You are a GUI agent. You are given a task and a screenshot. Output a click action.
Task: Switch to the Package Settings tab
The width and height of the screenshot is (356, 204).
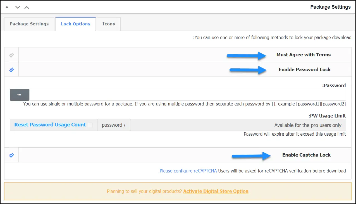tap(29, 24)
